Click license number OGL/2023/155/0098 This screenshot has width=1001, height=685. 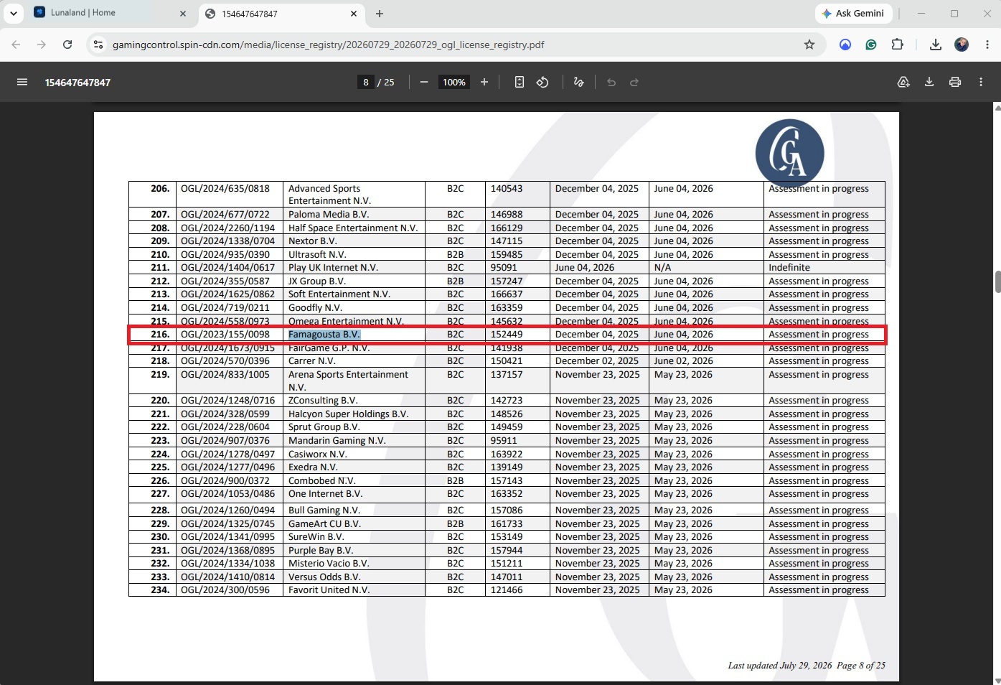pos(225,335)
